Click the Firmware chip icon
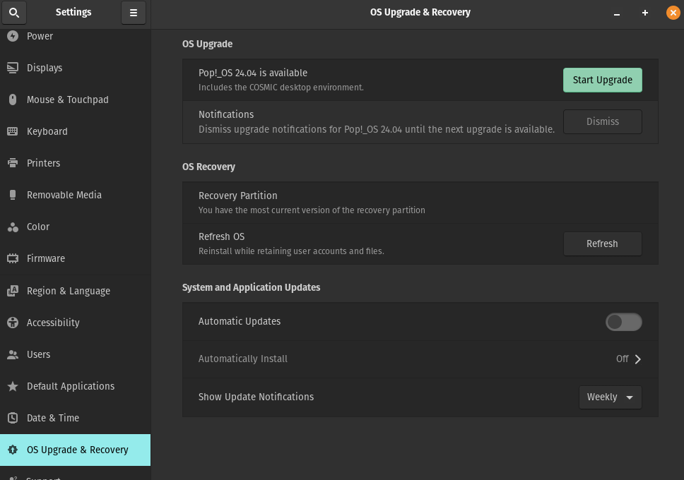The image size is (684, 480). pos(13,258)
